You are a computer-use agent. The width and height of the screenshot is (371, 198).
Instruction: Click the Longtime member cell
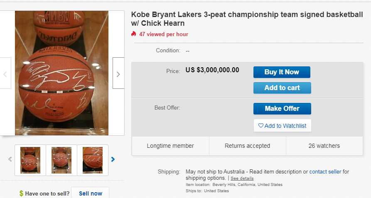tap(170, 146)
